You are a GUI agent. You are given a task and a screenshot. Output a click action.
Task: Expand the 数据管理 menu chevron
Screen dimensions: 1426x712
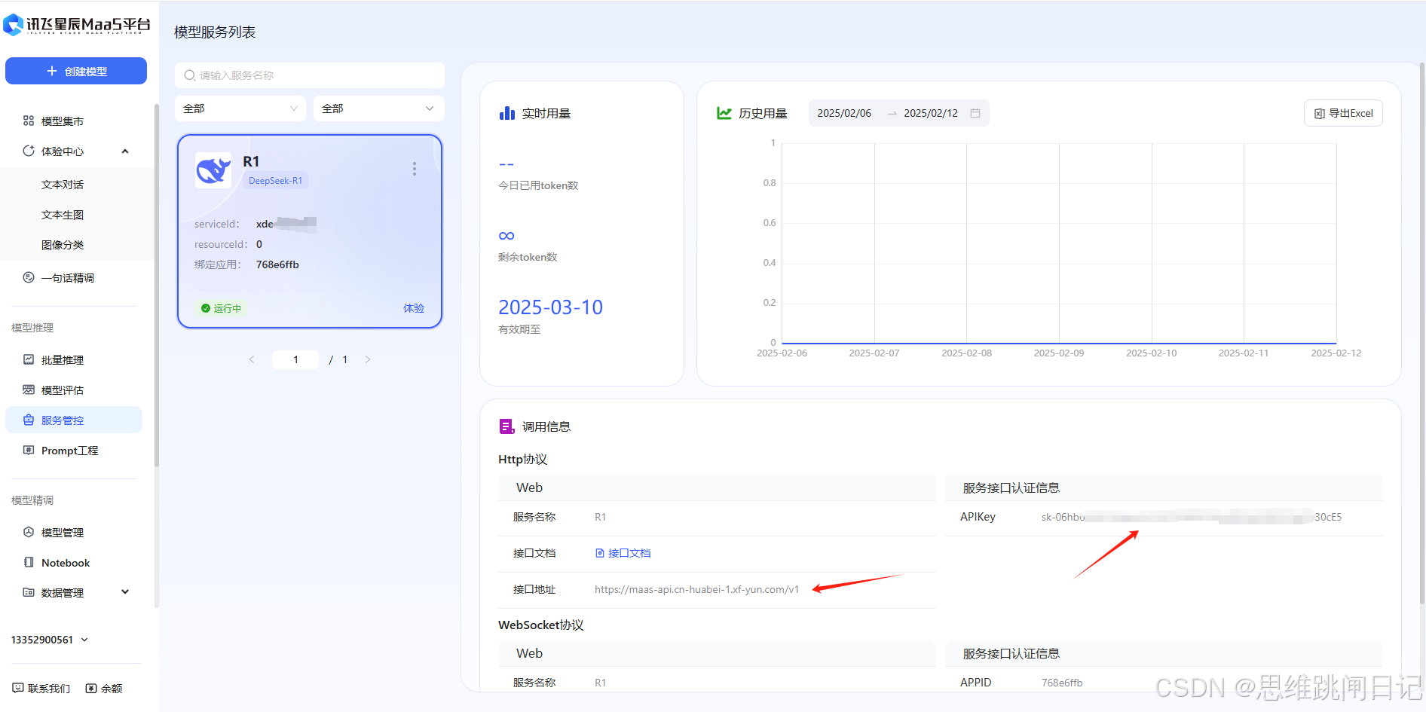click(125, 592)
